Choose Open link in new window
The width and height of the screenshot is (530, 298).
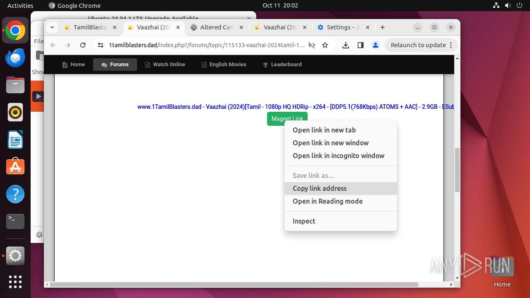pyautogui.click(x=341, y=143)
